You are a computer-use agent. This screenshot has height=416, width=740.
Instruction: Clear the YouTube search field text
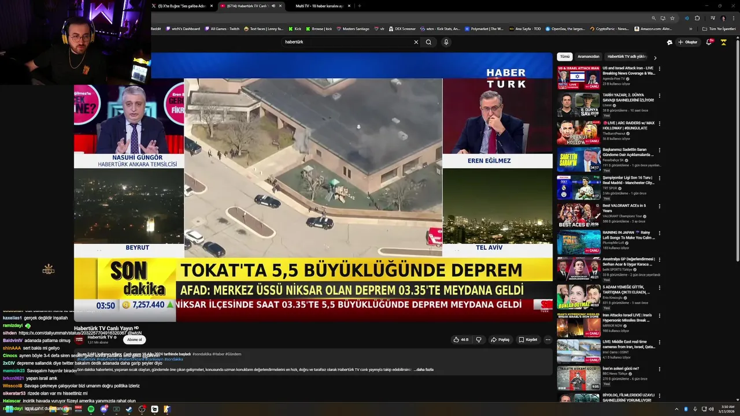[x=416, y=42]
